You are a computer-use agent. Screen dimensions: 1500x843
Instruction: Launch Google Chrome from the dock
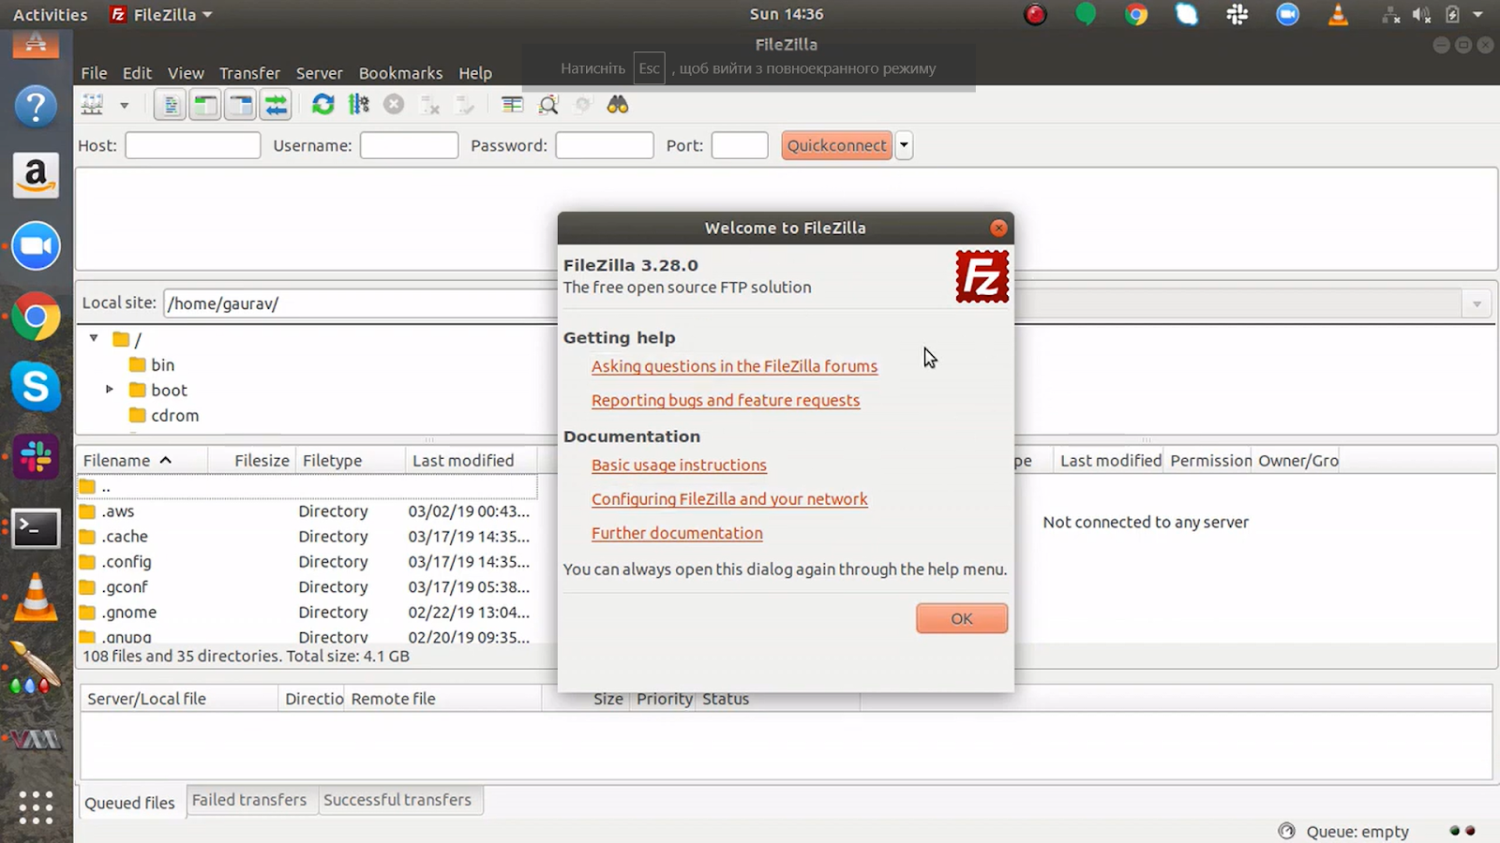click(36, 317)
